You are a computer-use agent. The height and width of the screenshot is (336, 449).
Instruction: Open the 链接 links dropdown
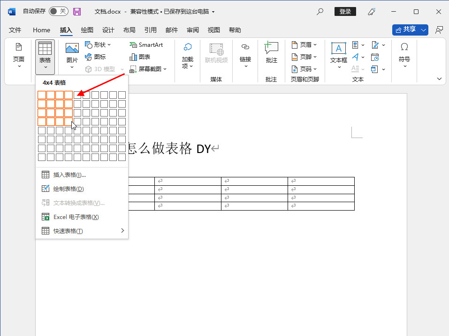[x=245, y=55]
